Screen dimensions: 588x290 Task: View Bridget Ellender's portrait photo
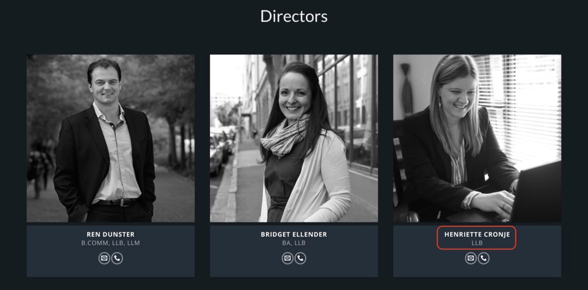coord(294,139)
